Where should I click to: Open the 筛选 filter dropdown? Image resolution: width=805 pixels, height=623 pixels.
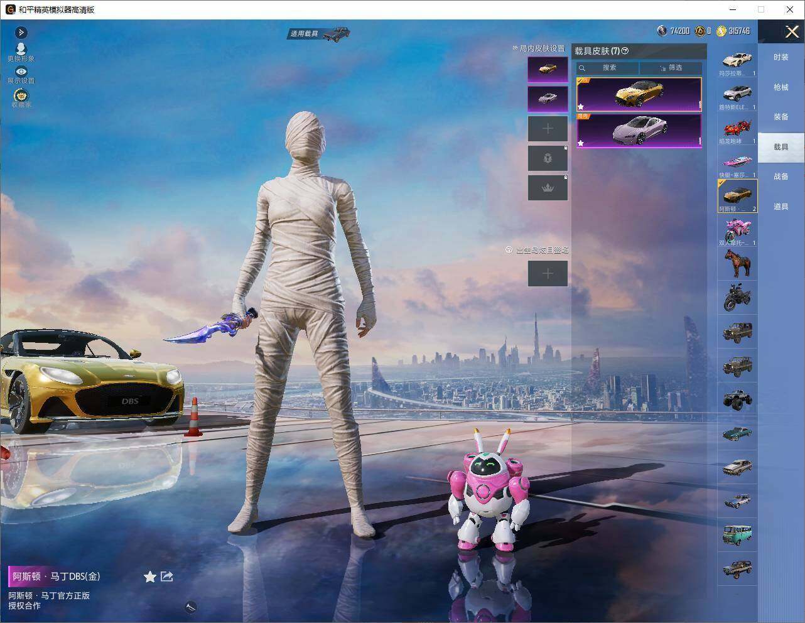[x=671, y=68]
